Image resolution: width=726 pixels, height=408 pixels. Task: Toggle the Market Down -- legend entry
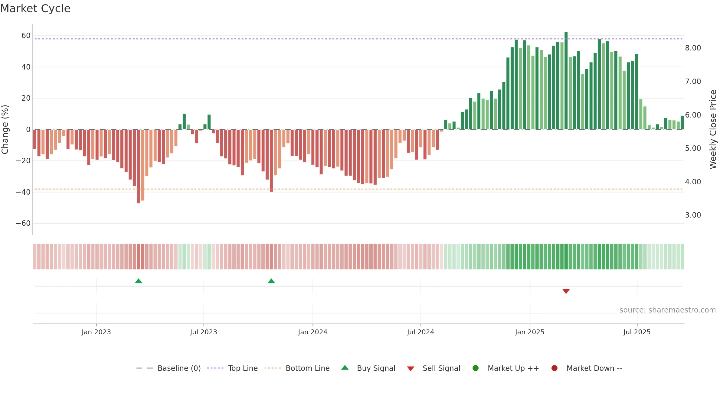(587, 368)
